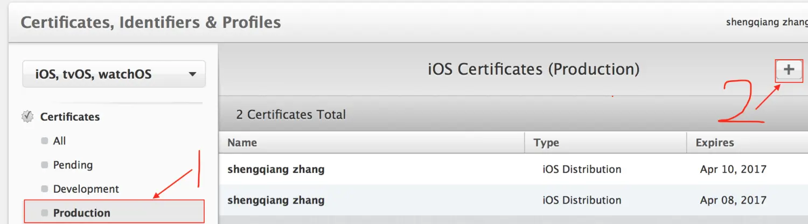Click the plus icon to add certificate
The width and height of the screenshot is (808, 224).
(789, 70)
